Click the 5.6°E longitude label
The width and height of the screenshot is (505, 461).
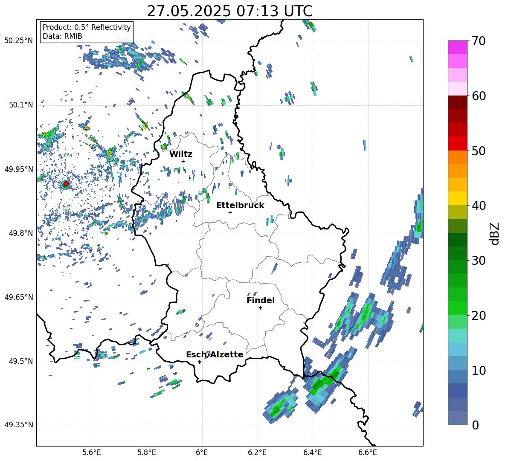click(x=92, y=452)
